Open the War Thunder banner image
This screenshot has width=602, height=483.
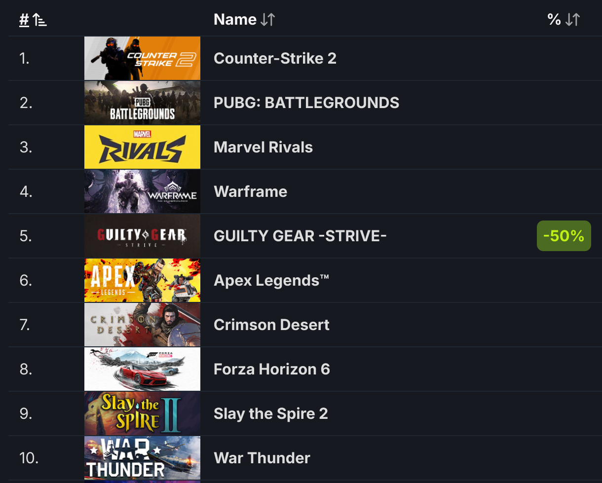coord(142,458)
